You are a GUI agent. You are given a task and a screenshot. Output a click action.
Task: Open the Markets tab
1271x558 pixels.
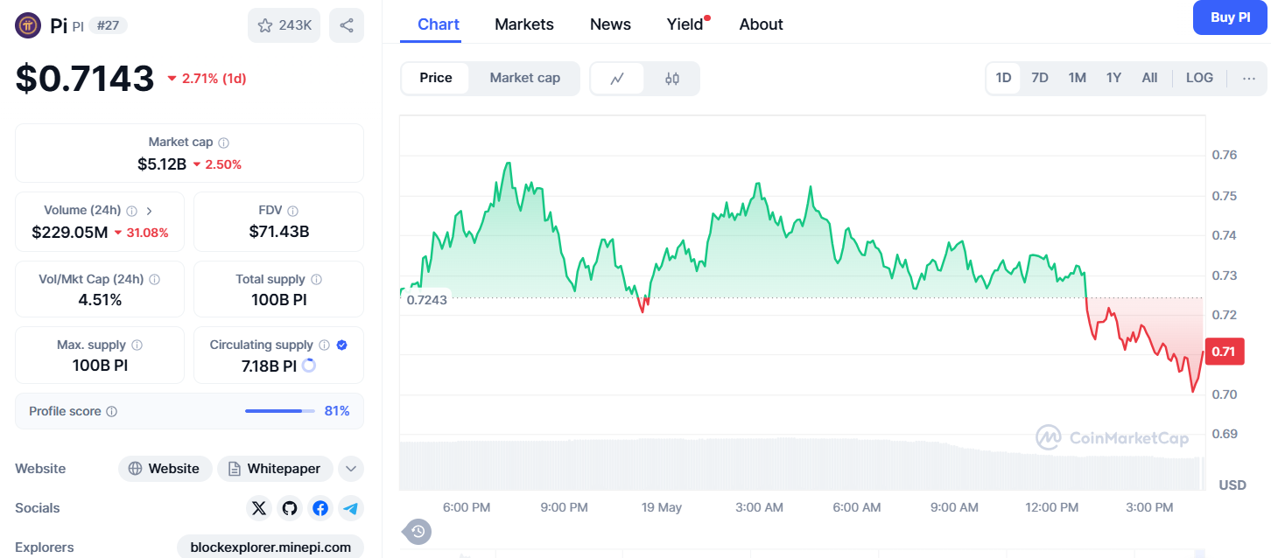(x=524, y=24)
